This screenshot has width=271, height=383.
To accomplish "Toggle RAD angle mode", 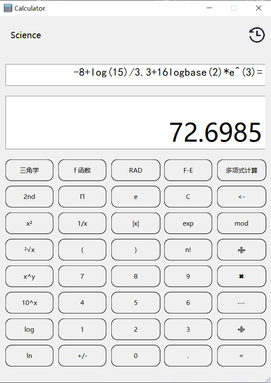I will click(135, 170).
